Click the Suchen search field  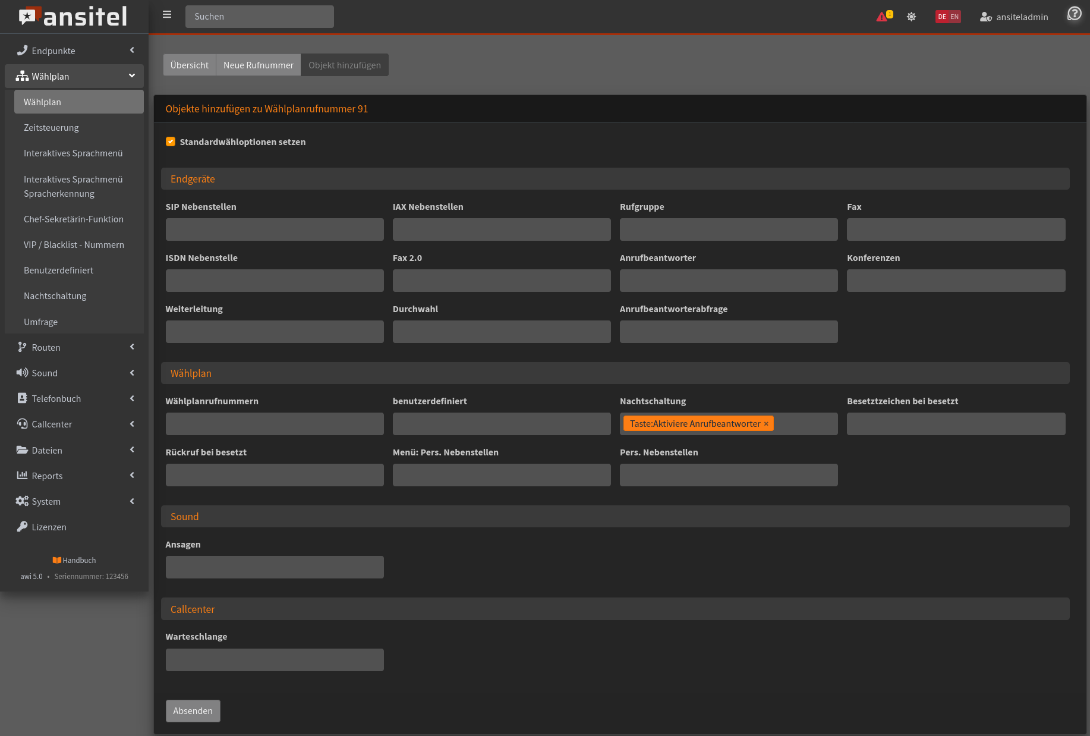click(259, 17)
